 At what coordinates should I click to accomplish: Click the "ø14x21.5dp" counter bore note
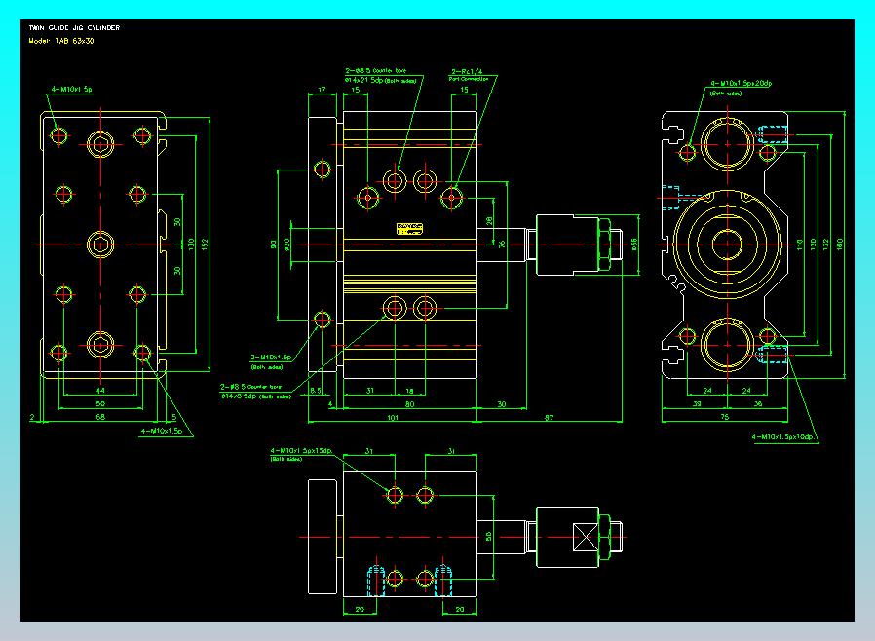point(363,80)
